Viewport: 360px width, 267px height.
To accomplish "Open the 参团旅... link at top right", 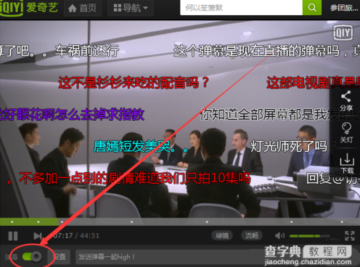I will click(x=344, y=8).
